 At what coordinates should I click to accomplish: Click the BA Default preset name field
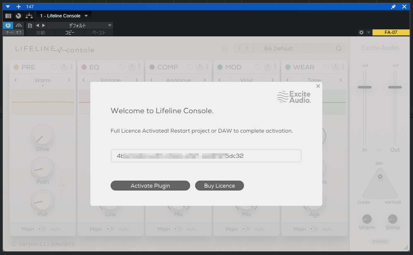click(x=278, y=48)
